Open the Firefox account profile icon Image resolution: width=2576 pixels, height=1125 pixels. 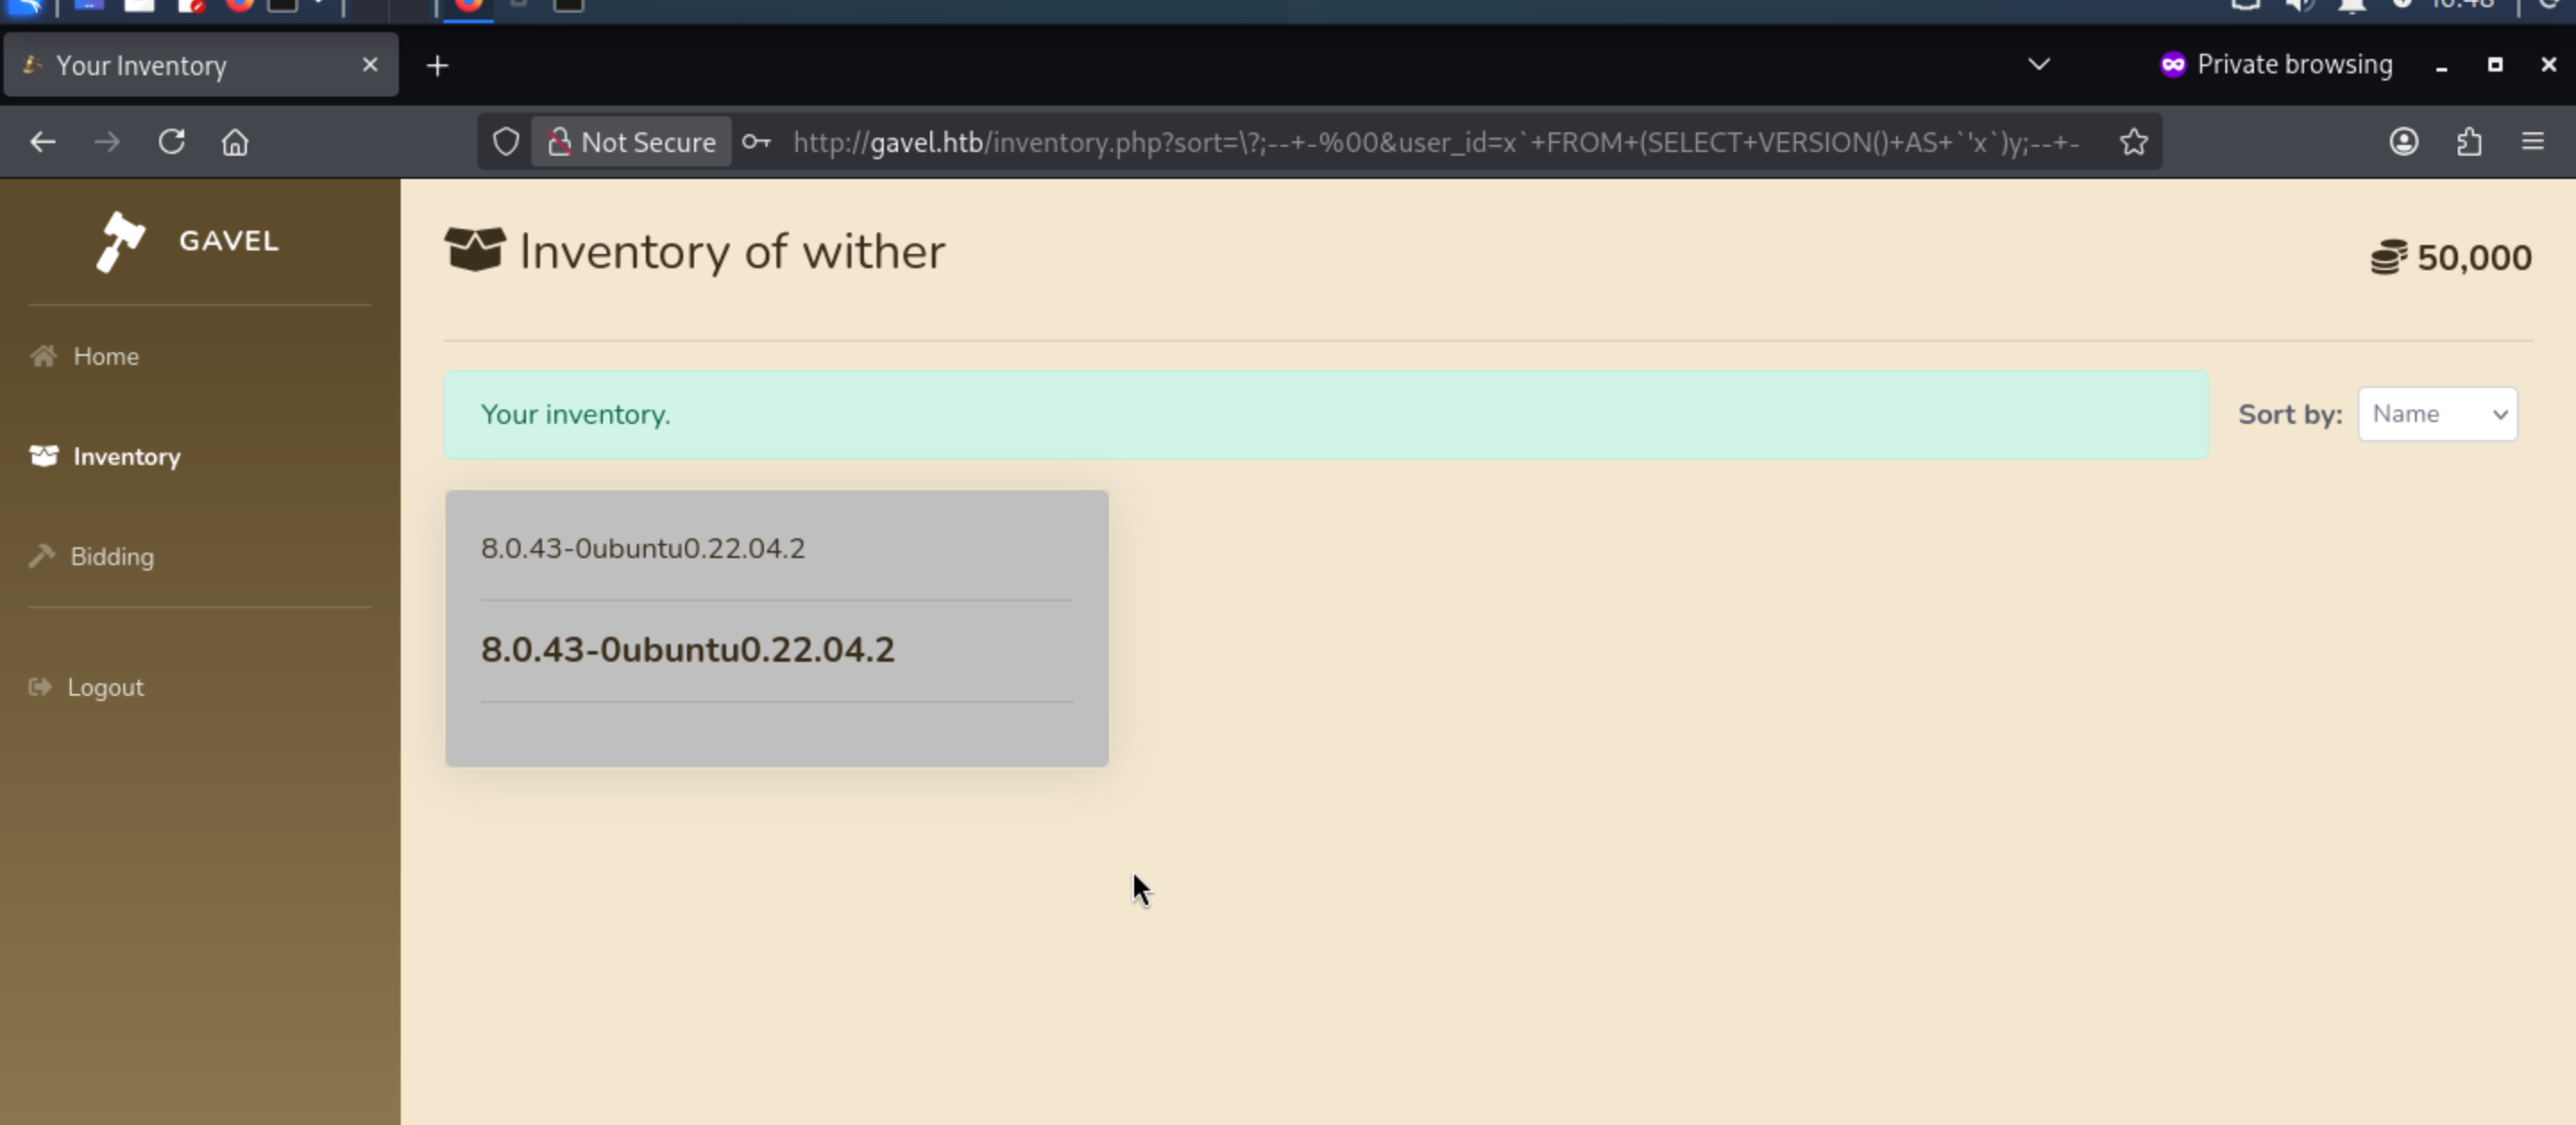coord(2404,142)
